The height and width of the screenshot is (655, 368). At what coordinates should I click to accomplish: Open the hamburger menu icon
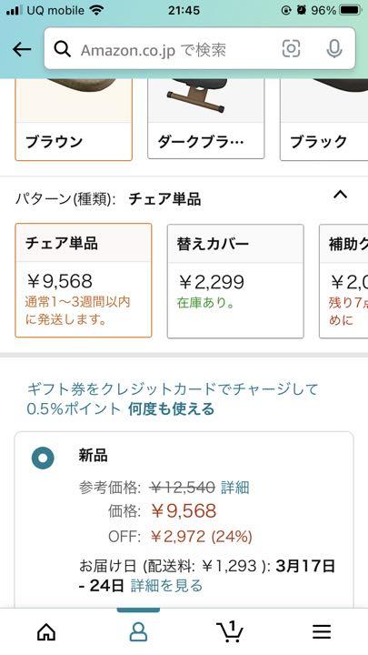(x=322, y=632)
